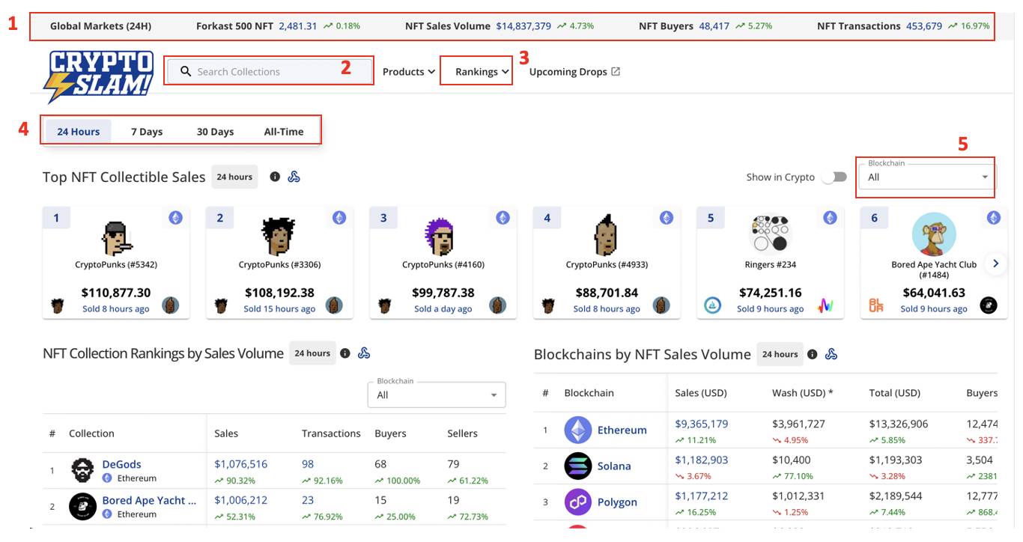The image size is (1023, 542).
Task: Click the Ethereum badge on Bored Ape #1484 card
Action: click(994, 218)
